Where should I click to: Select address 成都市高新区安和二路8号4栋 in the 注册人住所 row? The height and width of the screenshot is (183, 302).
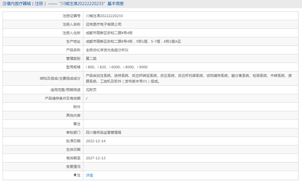pos(109,33)
